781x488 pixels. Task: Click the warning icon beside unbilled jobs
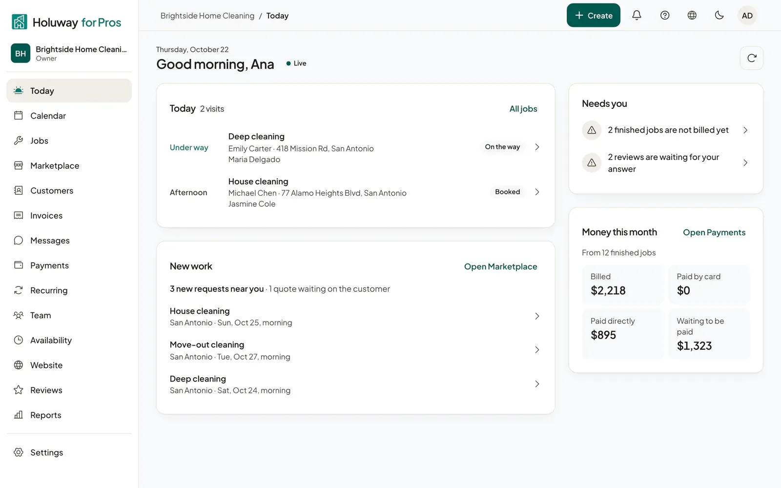coord(592,130)
